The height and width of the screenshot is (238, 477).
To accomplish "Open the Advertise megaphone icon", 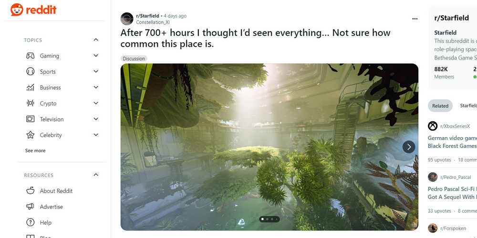I will coord(30,207).
